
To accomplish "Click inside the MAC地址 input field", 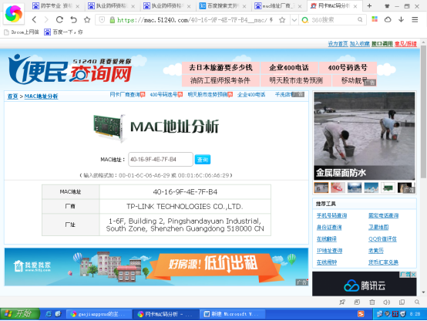I will (x=160, y=159).
